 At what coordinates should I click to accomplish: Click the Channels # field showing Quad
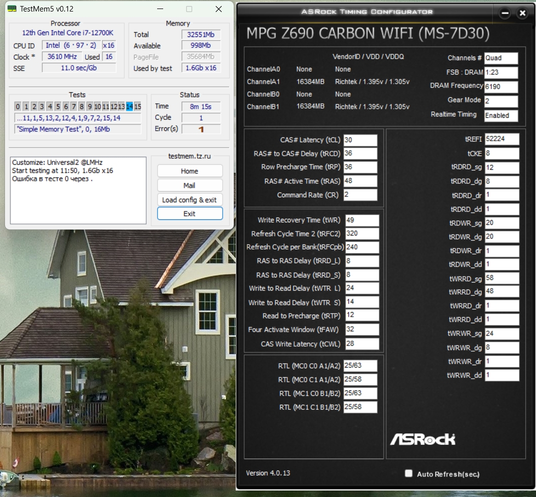501,58
